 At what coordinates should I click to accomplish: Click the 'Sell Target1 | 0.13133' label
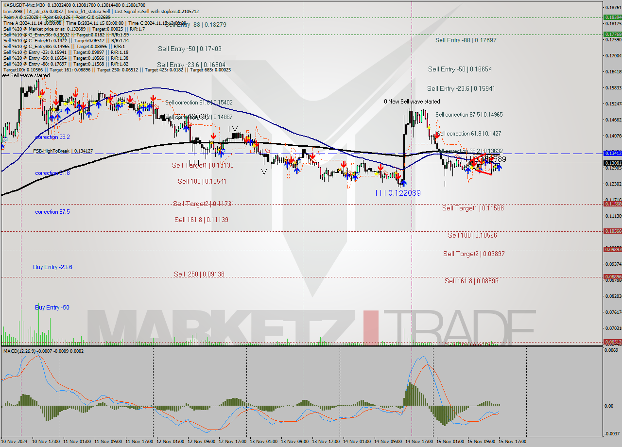point(203,165)
